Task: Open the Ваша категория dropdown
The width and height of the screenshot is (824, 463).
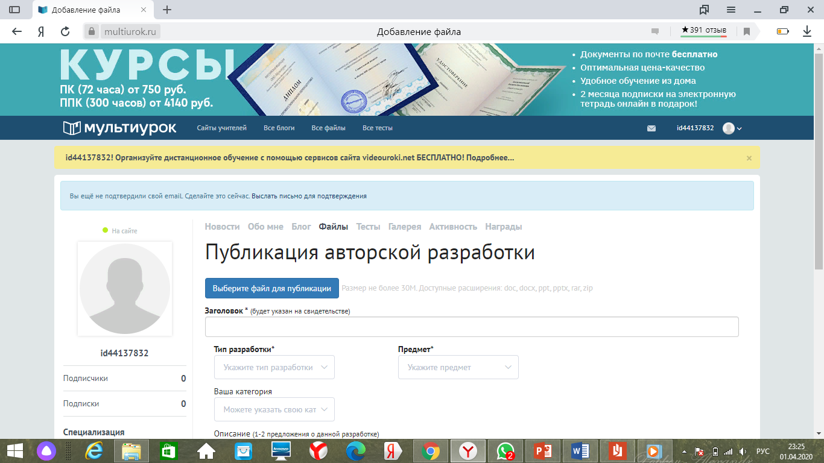Action: coord(274,409)
